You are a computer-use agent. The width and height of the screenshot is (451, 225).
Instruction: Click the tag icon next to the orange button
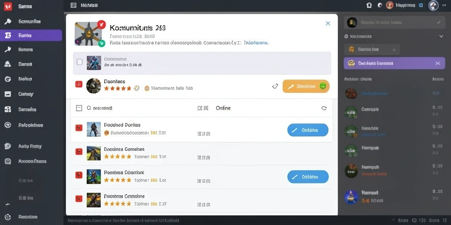275,86
